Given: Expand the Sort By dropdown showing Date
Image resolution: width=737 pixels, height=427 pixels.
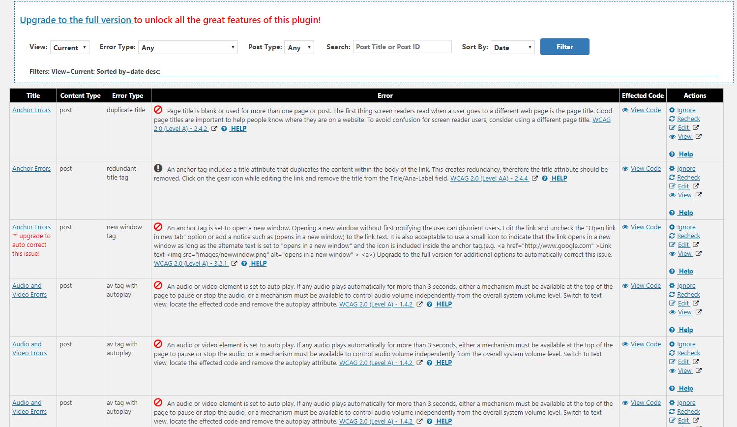Looking at the screenshot, I should click(512, 47).
